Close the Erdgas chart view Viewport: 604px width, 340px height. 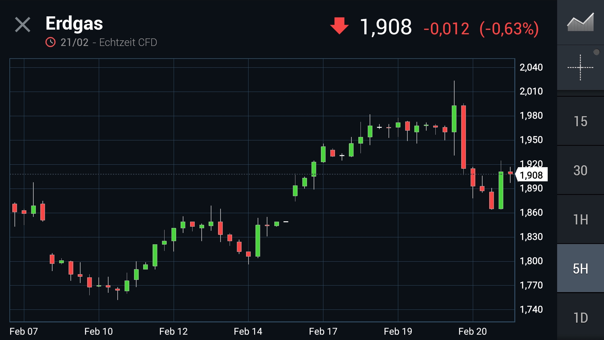coord(23,25)
